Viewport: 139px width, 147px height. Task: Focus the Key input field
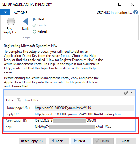84,127
